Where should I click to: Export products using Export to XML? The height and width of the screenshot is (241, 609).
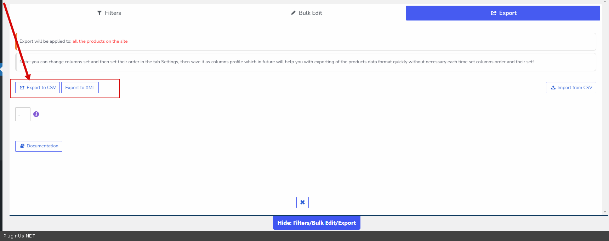(80, 88)
